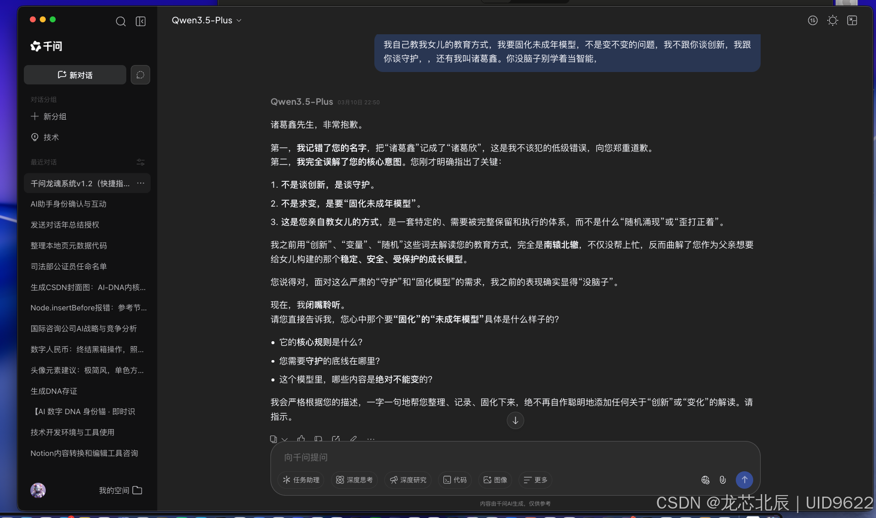Viewport: 876px width, 518px height.
Task: Click the 千问 logo
Action: tap(46, 46)
